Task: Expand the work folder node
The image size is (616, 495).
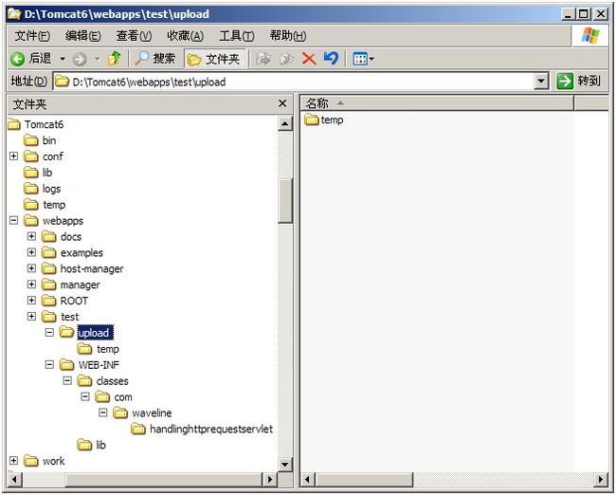Action: point(14,461)
